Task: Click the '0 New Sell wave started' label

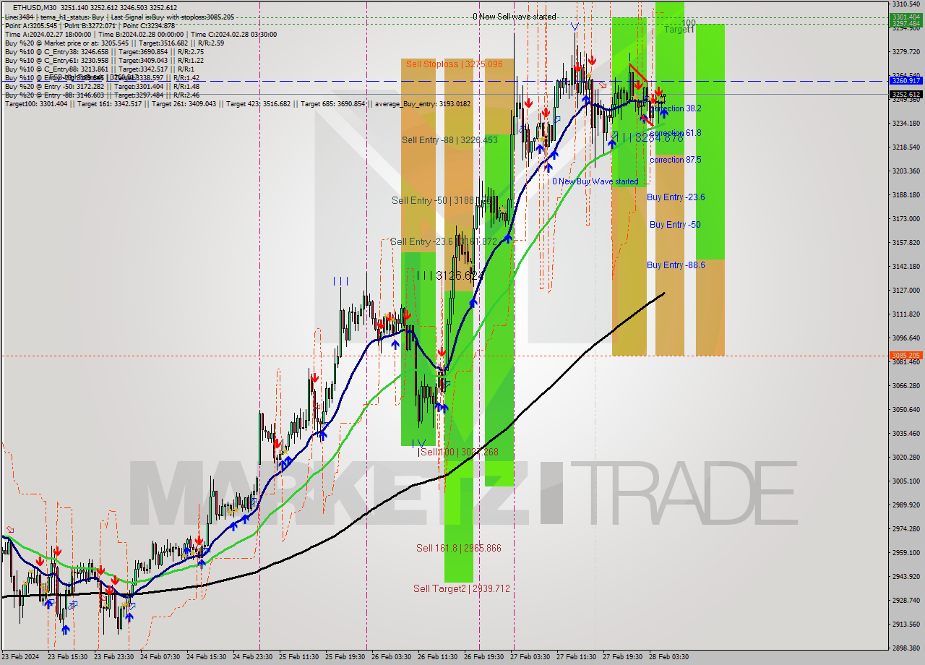Action: (515, 16)
